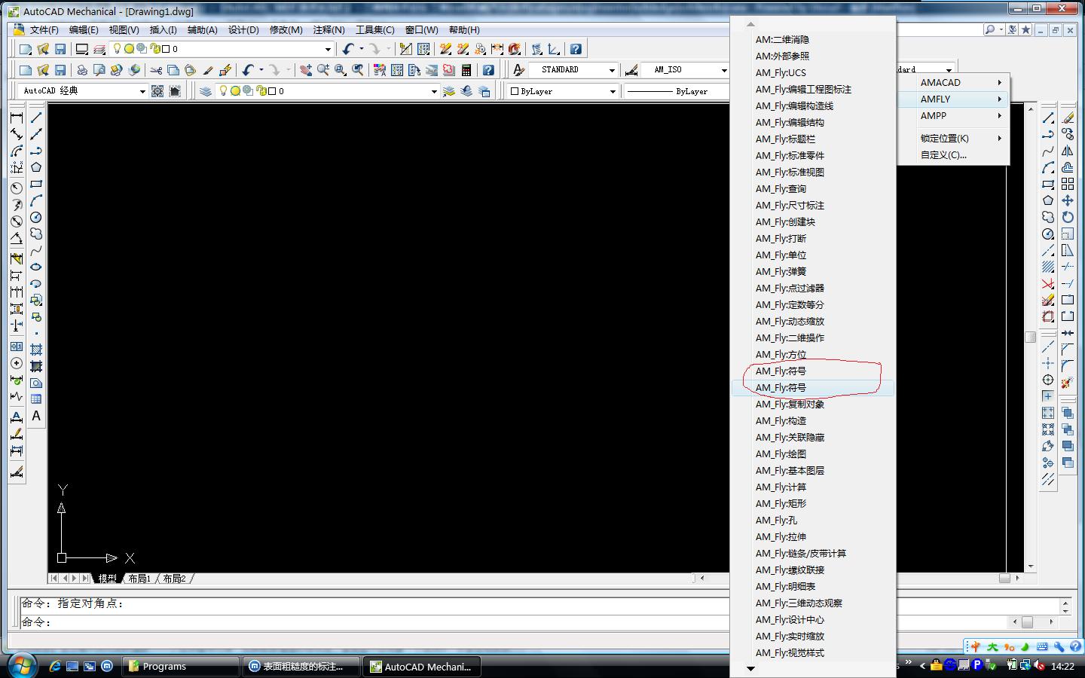The image size is (1085, 678).
Task: Open the Layer Properties Manager
Action: (205, 91)
